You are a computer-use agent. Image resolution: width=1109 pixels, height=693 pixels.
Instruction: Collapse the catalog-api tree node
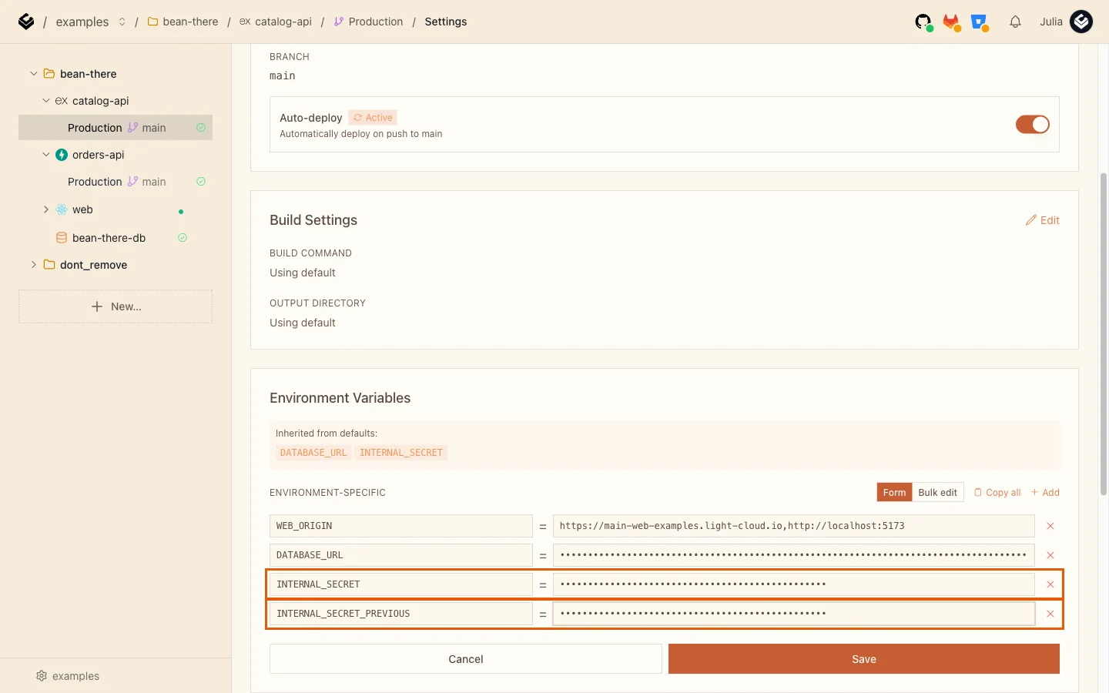click(x=46, y=101)
